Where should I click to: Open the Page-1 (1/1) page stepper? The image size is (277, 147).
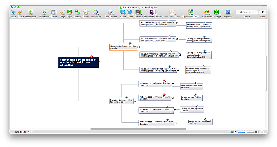click(29, 132)
